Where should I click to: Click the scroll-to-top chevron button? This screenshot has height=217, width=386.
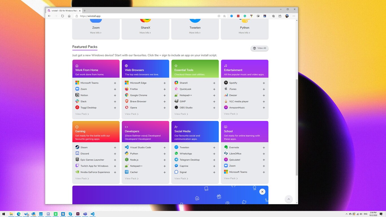(289, 199)
